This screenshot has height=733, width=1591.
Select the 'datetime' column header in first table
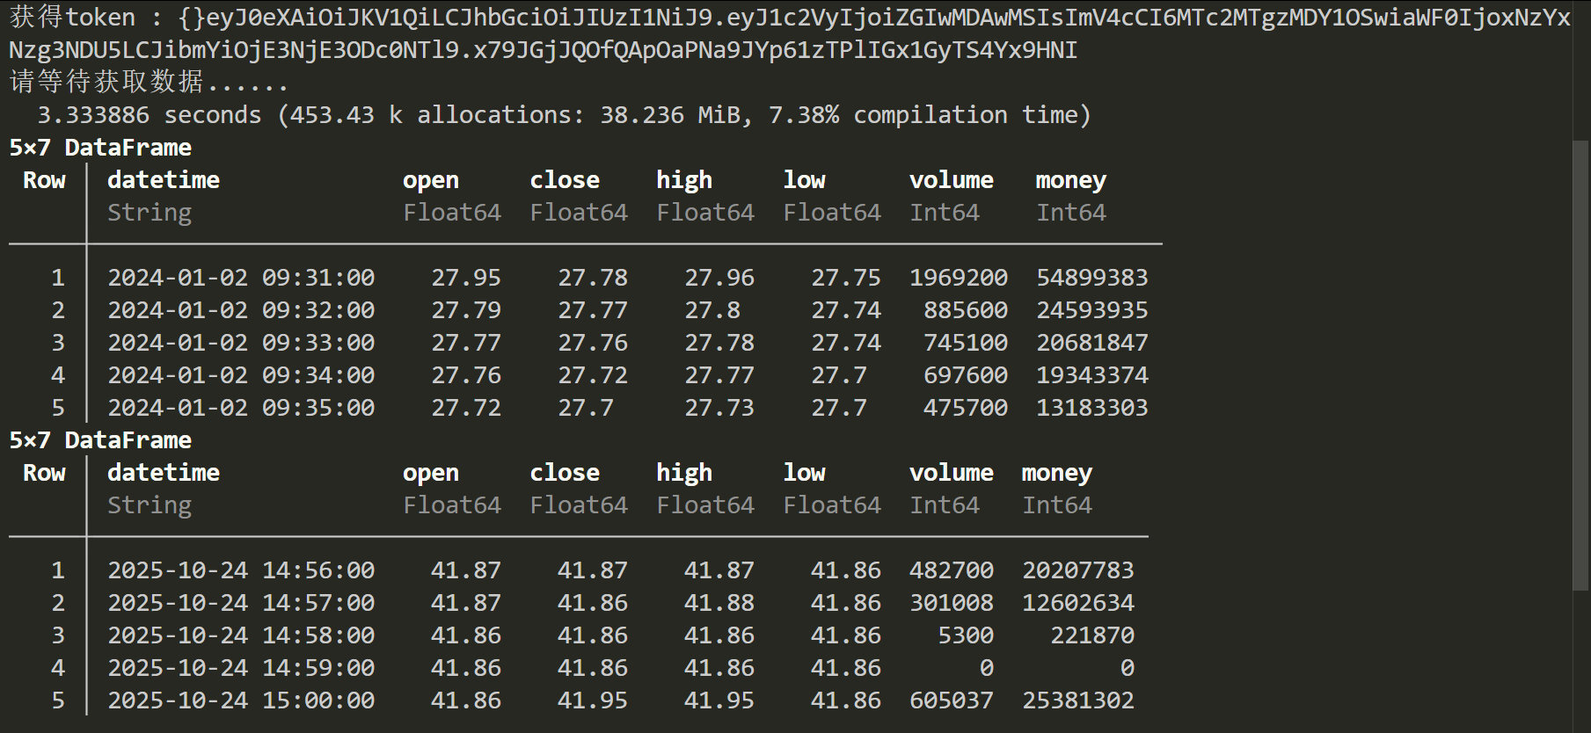[x=164, y=180]
